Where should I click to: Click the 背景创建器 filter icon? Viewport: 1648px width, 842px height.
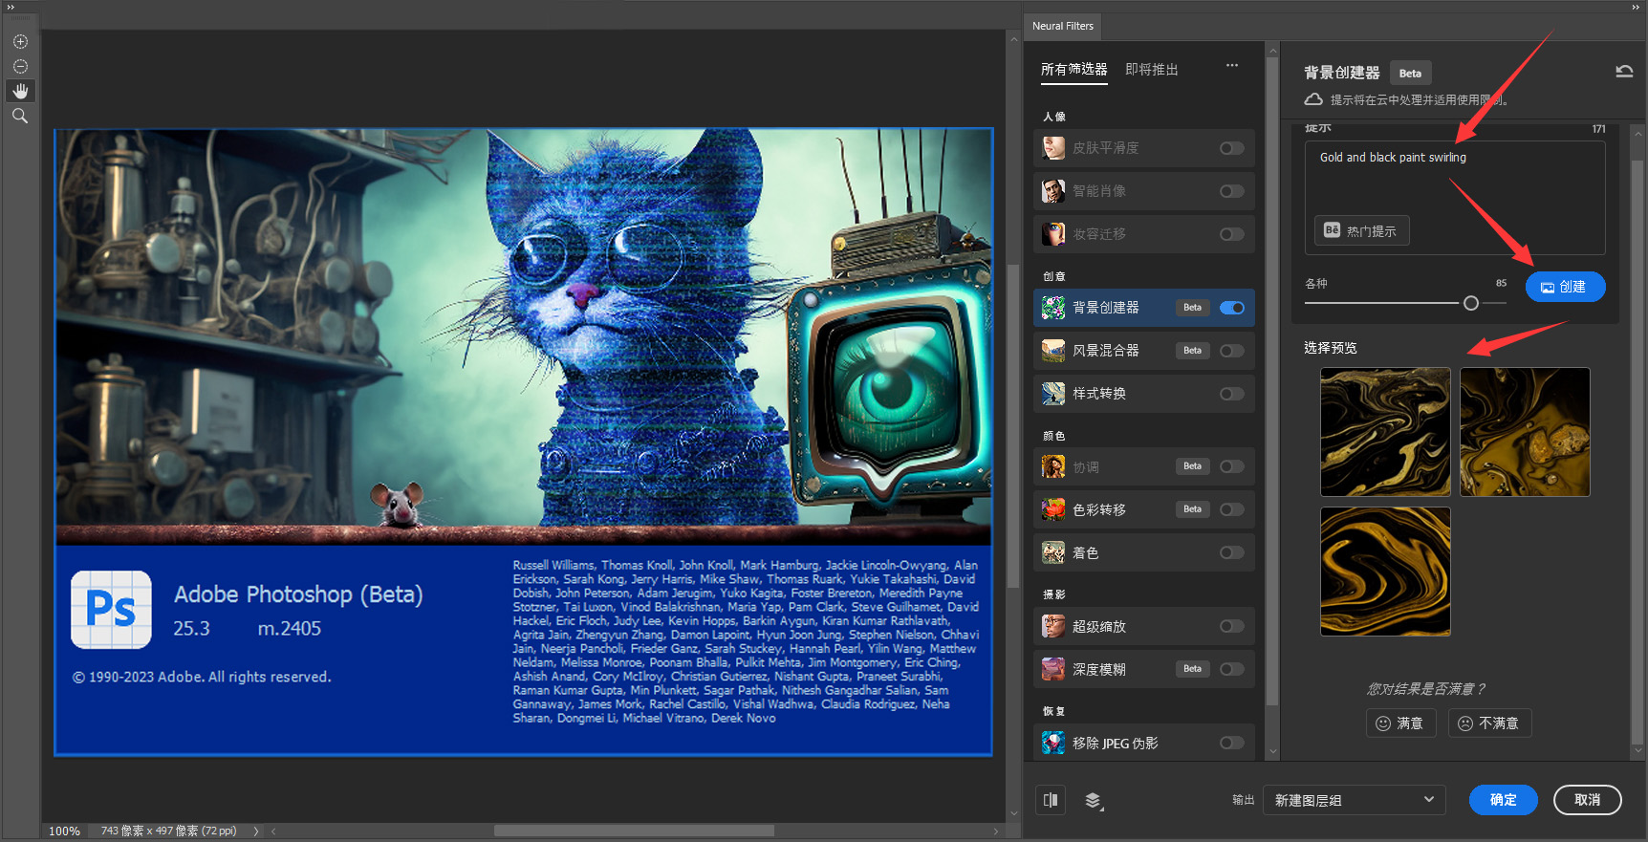(1053, 308)
